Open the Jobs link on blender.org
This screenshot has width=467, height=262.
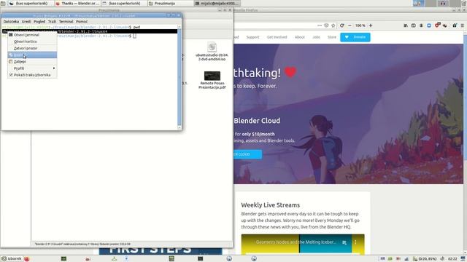pyautogui.click(x=316, y=37)
